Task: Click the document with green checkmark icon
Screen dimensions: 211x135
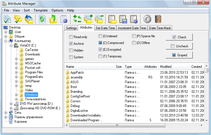Action: [x=8, y=19]
